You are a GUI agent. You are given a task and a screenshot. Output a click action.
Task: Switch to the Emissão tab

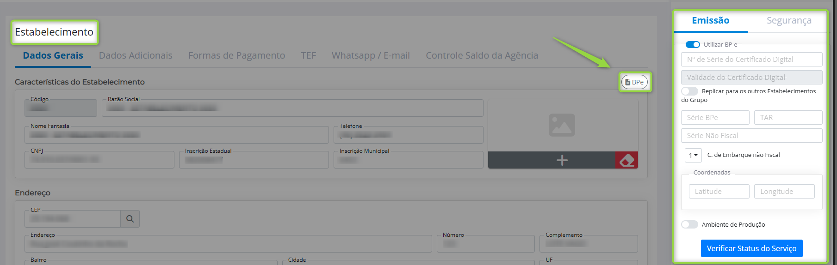[x=710, y=20]
